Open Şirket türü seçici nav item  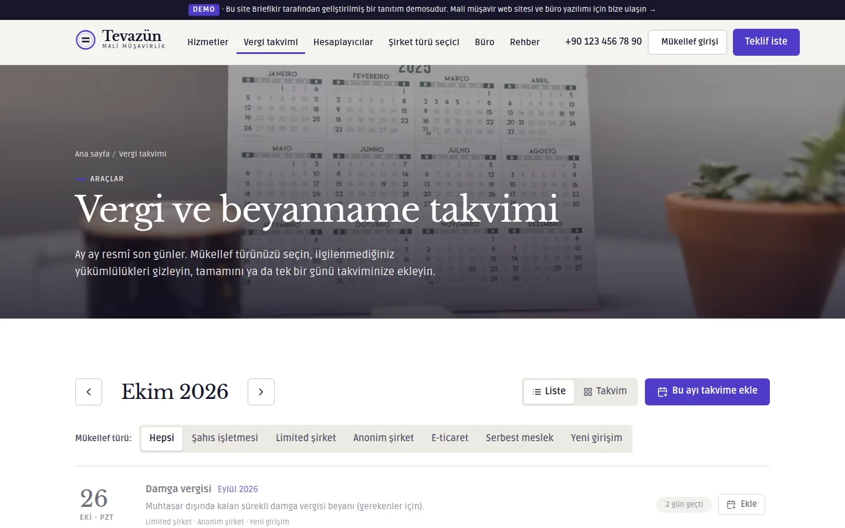[x=424, y=42]
